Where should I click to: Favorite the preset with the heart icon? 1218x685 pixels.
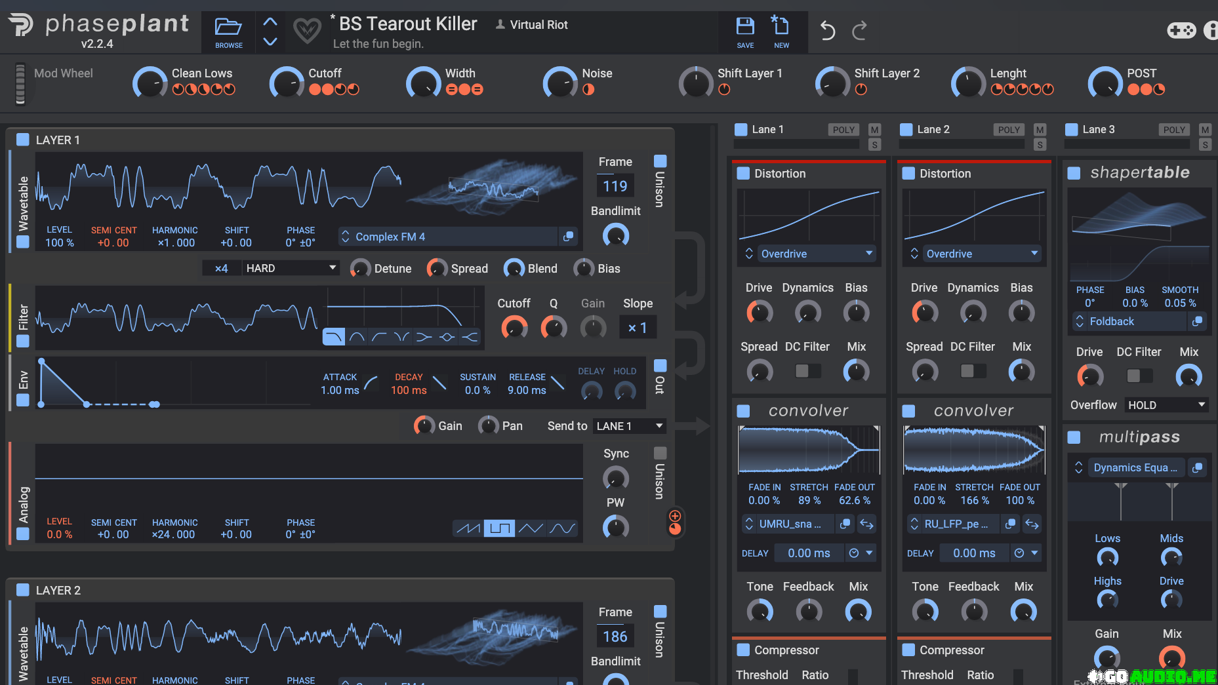pos(307,30)
